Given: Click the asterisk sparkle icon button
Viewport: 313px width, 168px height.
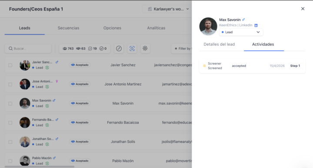Looking at the screenshot, I should [145, 49].
